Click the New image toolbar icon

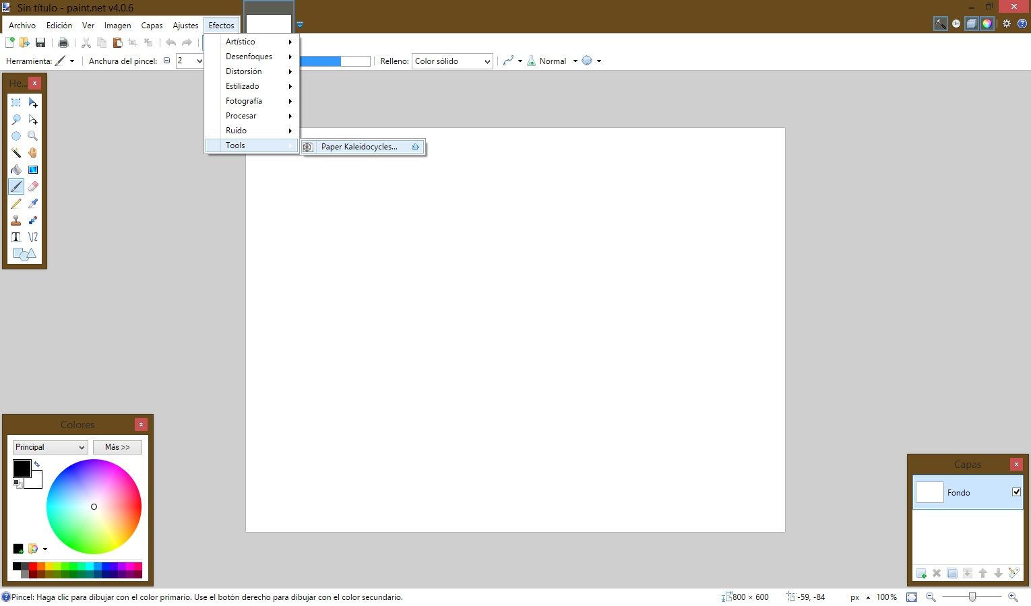10,43
